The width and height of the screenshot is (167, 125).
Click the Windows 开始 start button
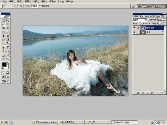(4, 122)
